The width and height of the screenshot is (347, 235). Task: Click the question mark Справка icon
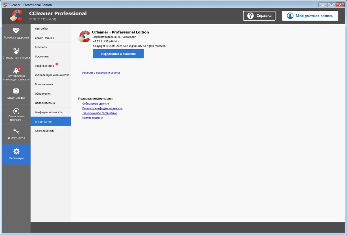pyautogui.click(x=251, y=16)
